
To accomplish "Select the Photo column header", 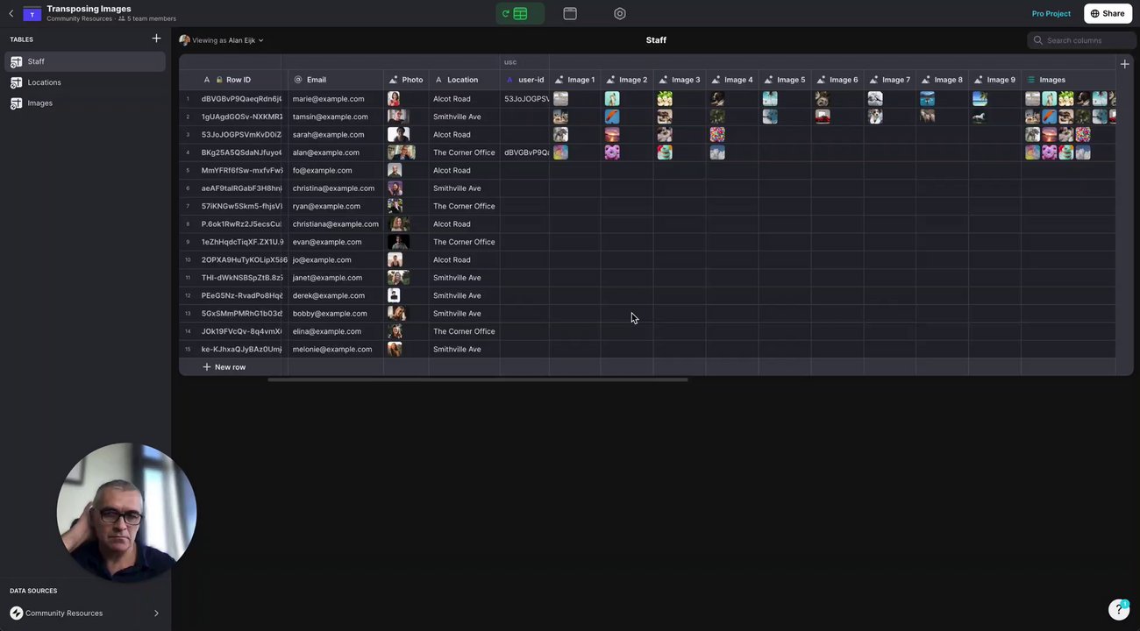I will (406, 80).
